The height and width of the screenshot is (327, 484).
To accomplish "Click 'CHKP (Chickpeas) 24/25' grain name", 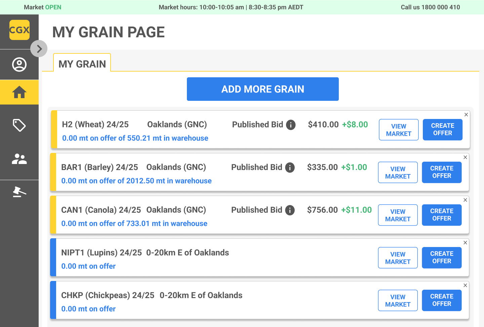I will [x=108, y=295].
